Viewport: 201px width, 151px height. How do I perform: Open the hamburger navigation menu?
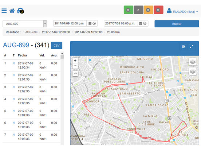(4, 11)
